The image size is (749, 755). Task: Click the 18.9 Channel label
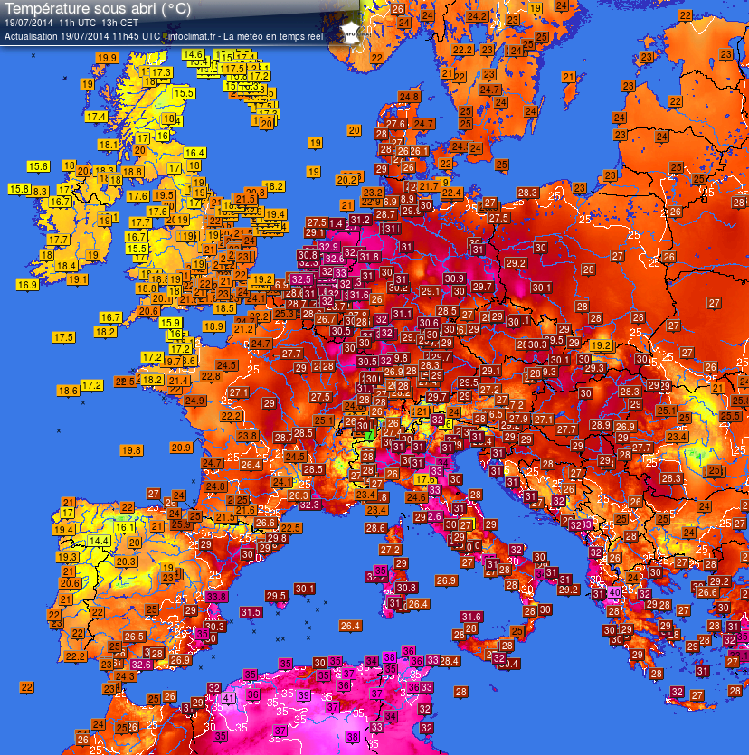pos(213,326)
